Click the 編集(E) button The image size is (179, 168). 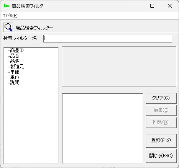click(161, 110)
